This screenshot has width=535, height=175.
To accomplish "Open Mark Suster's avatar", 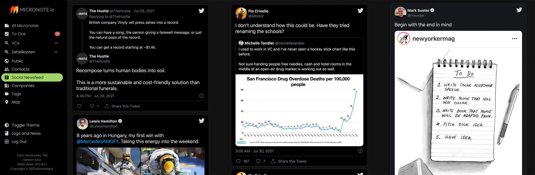I will pyautogui.click(x=400, y=13).
